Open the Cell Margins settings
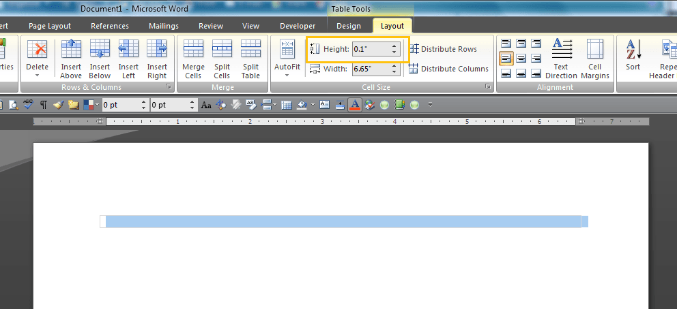This screenshot has height=309, width=677. click(594, 59)
